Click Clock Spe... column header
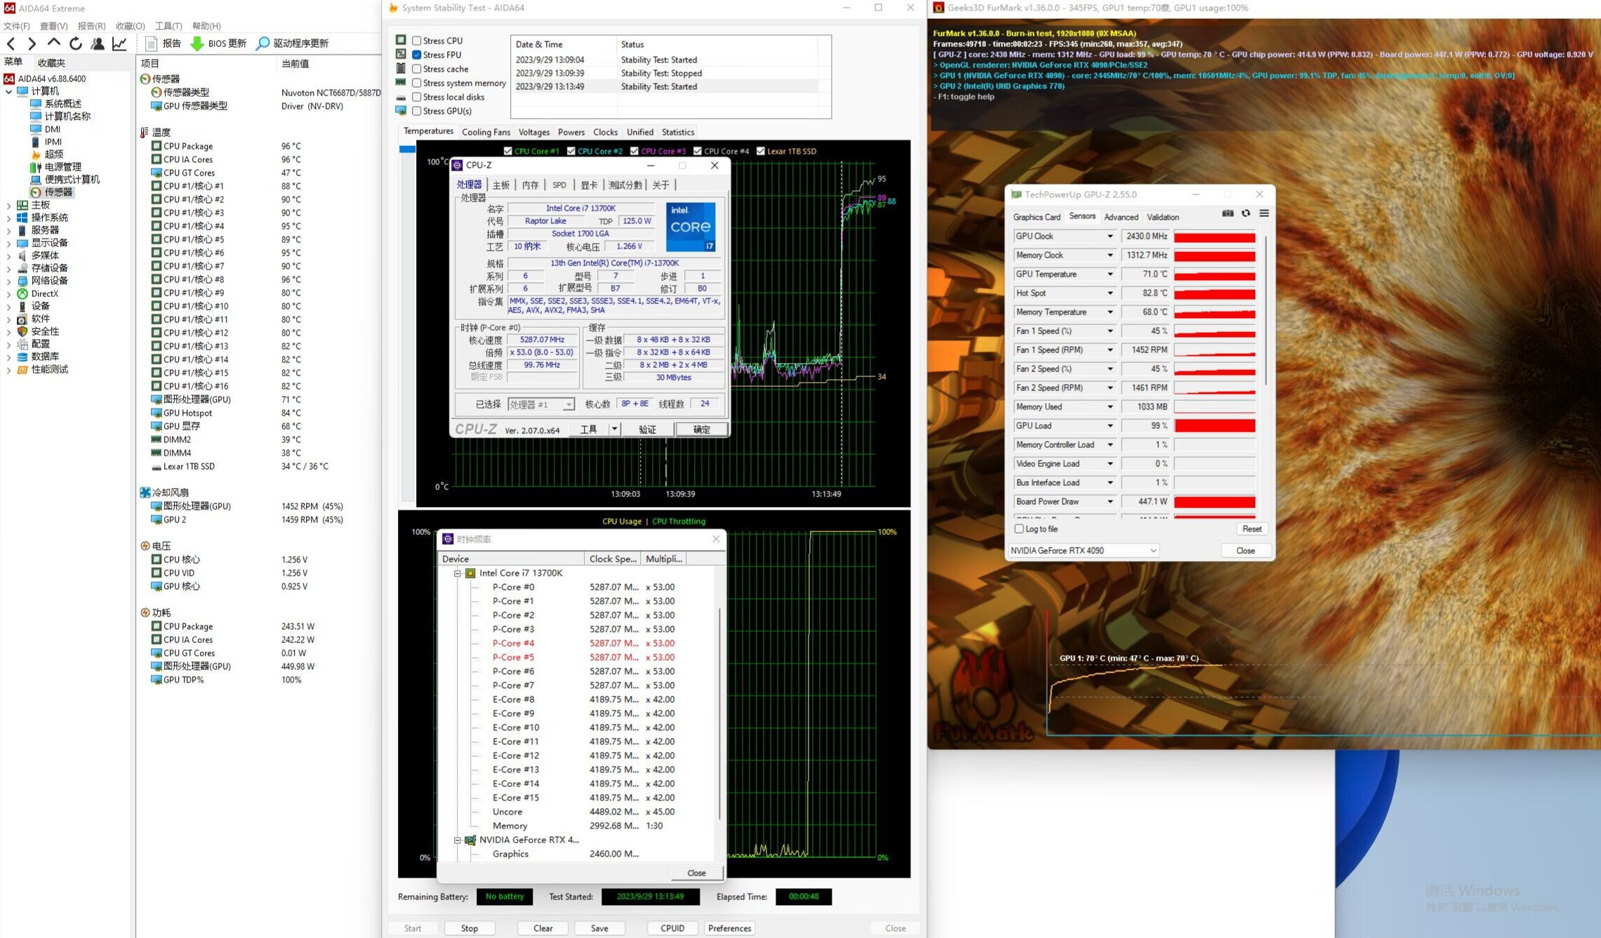 coord(613,559)
